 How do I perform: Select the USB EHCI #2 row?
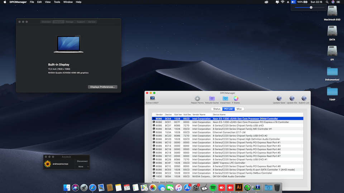pyautogui.click(x=228, y=136)
